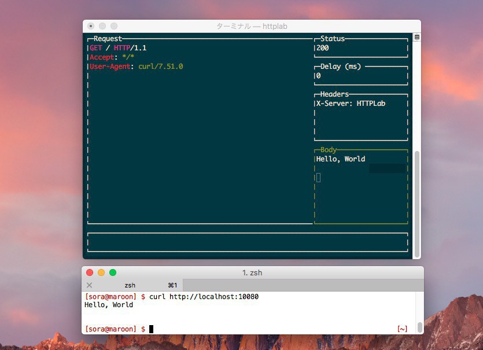Click the alternate screen icon above the httplab scrollbar

point(417,37)
